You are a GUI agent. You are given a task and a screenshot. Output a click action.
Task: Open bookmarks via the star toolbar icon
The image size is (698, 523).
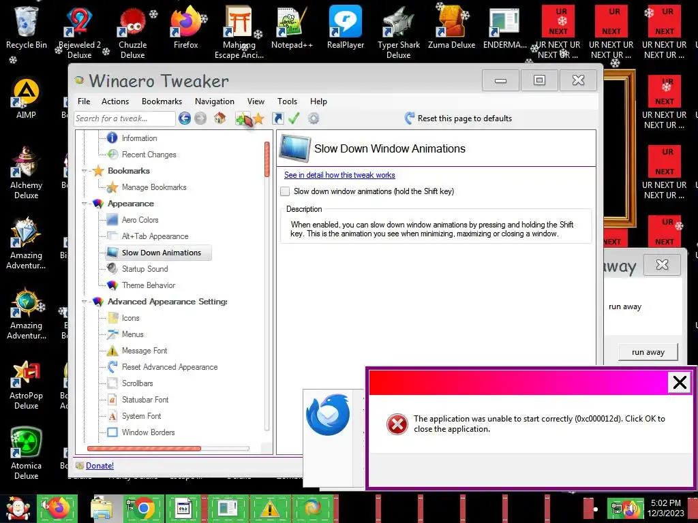[258, 118]
